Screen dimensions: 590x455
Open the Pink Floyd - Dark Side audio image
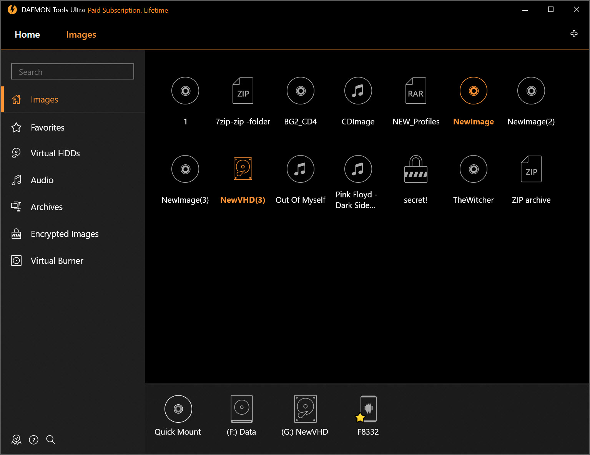coord(358,169)
